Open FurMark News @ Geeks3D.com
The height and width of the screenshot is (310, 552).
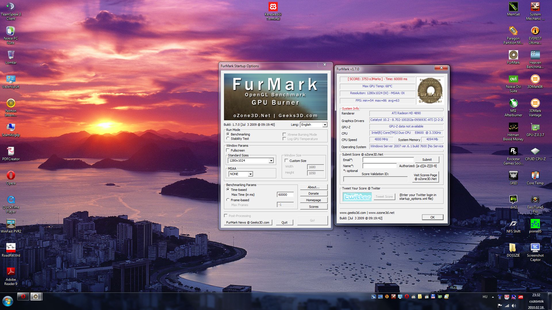tap(248, 222)
